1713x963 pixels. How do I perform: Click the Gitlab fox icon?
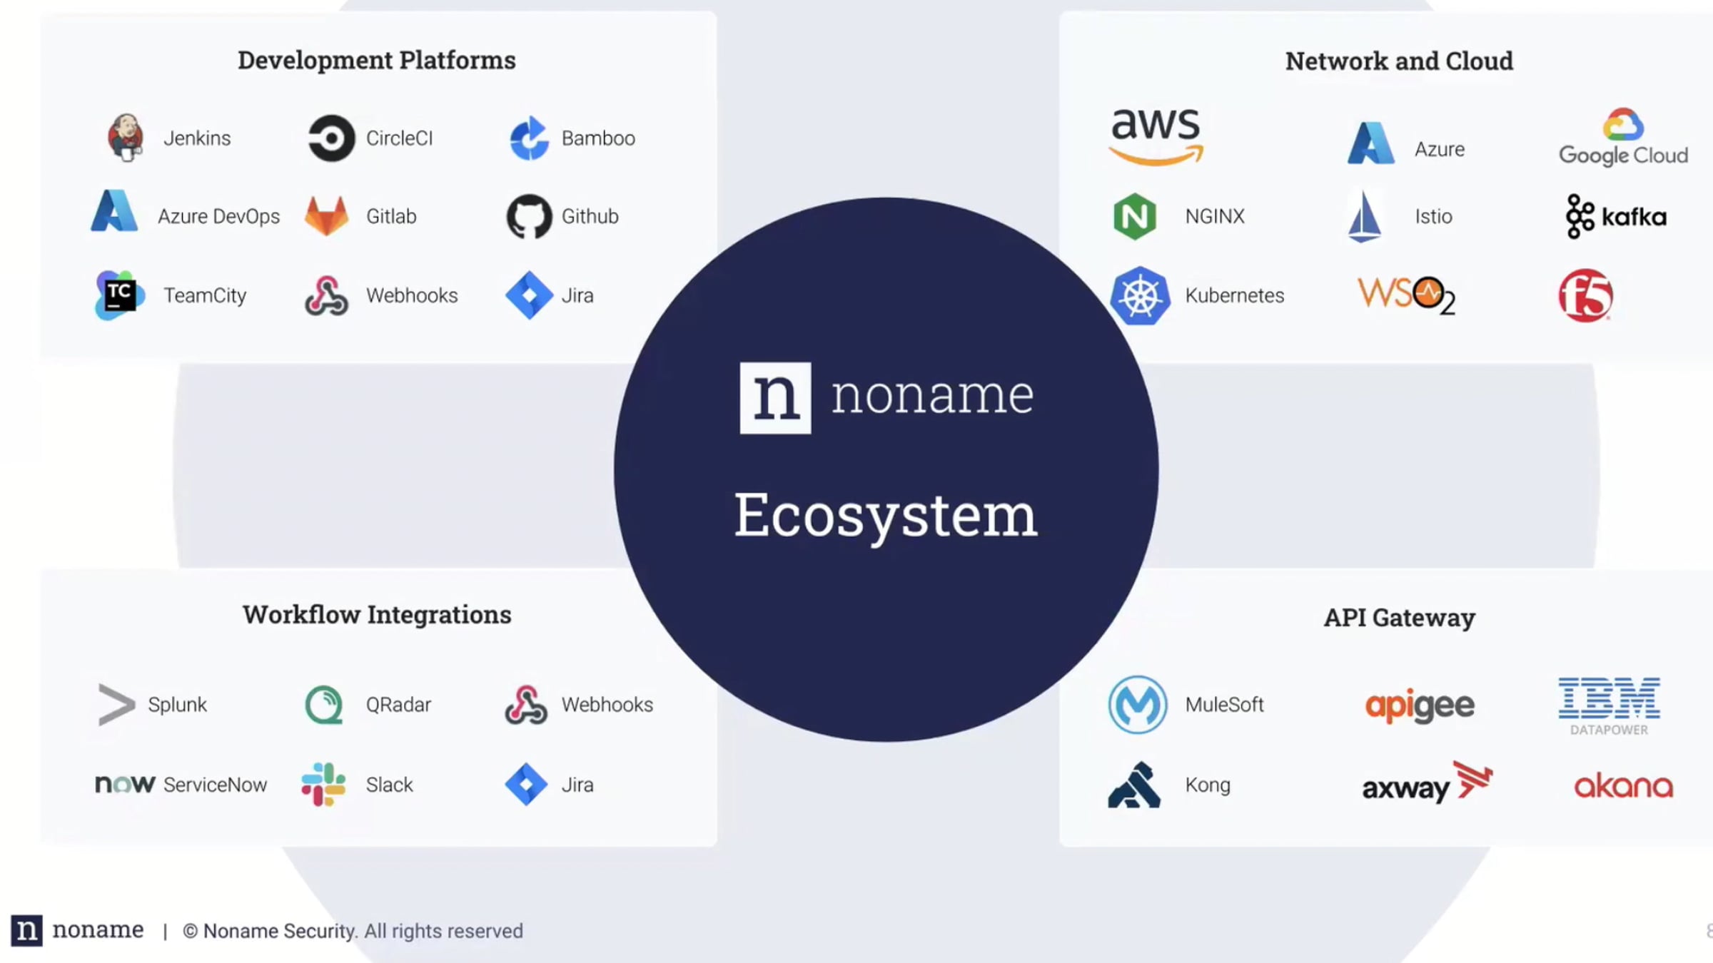(x=327, y=215)
